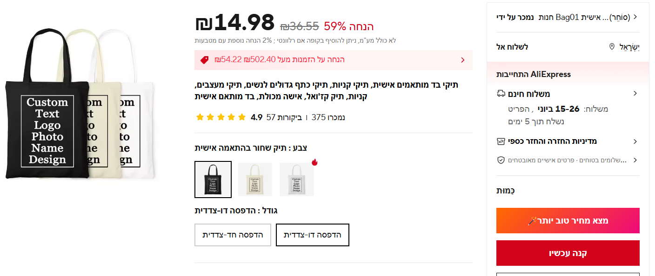Click the fifth rating star
The image size is (655, 276).
(x=242, y=117)
